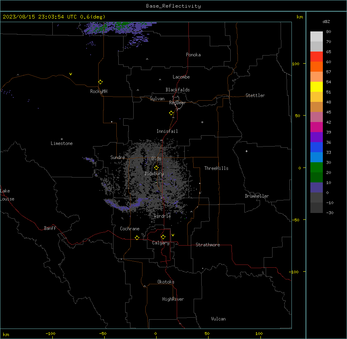Click the dBZ legend heading

point(326,21)
